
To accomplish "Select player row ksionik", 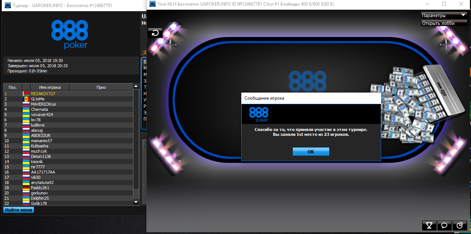I will [68, 162].
